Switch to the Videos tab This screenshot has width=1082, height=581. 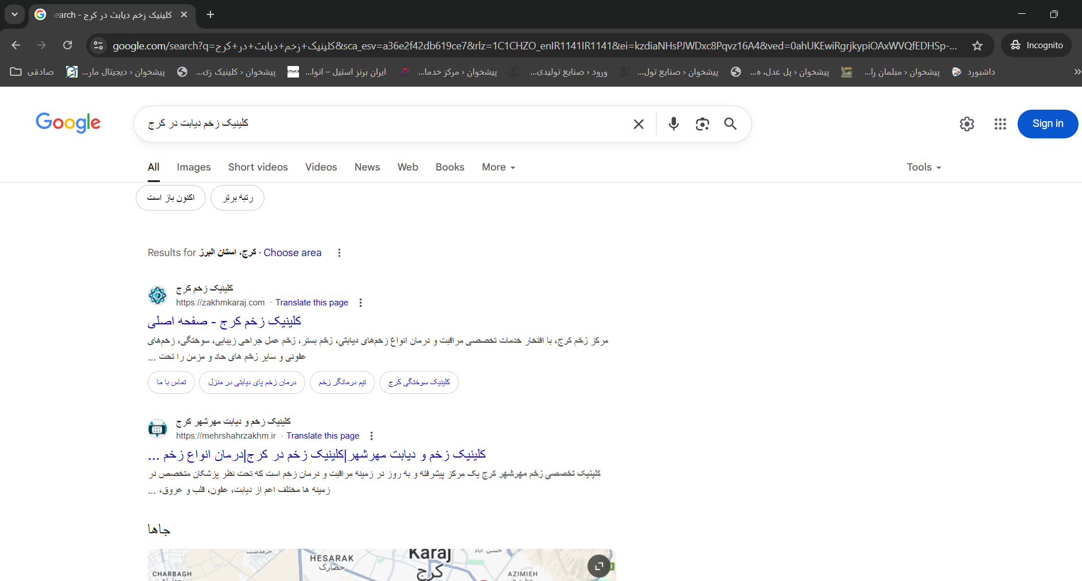coord(321,167)
